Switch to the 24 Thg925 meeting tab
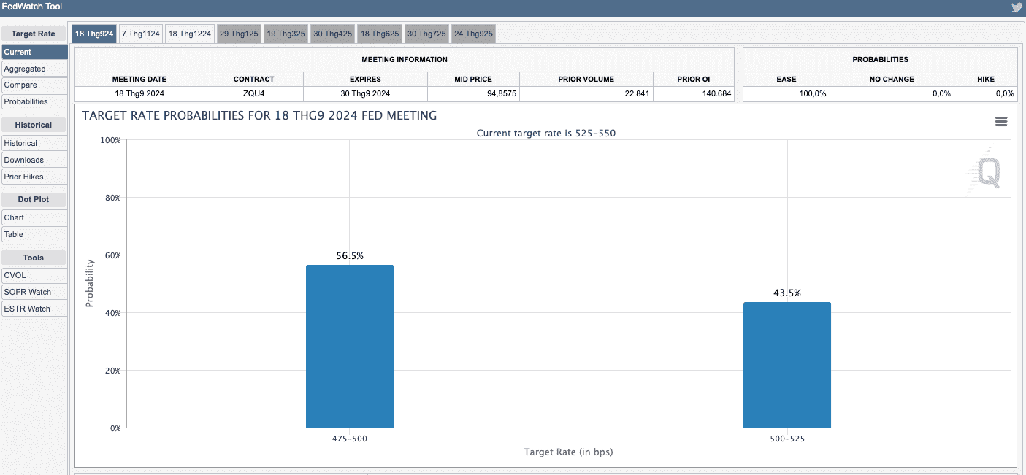This screenshot has width=1026, height=475. (473, 34)
